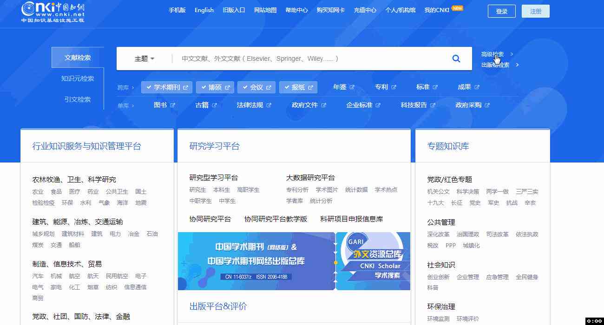Open 高级检索 advanced search link
604x325 pixels.
[x=492, y=54]
